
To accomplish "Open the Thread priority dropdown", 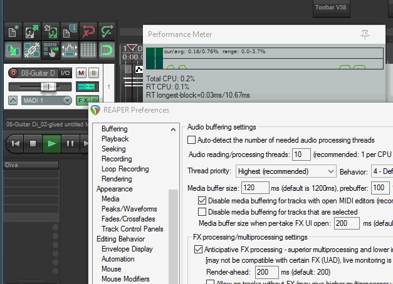I will pos(286,171).
